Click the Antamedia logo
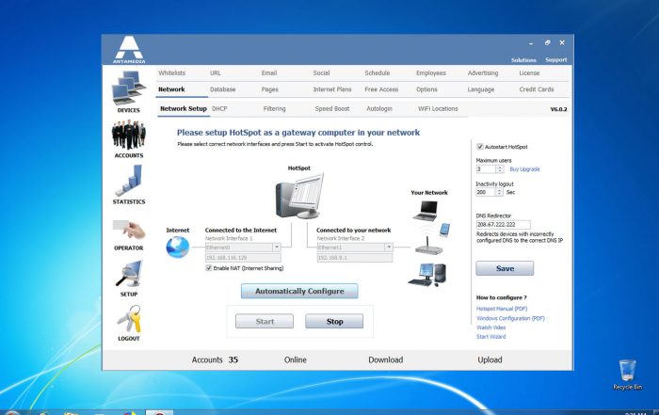Screen dimensions: 659x415 point(129,50)
